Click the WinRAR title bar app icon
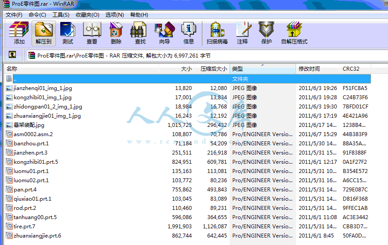The height and width of the screenshot is (245, 388). pos(6,4)
